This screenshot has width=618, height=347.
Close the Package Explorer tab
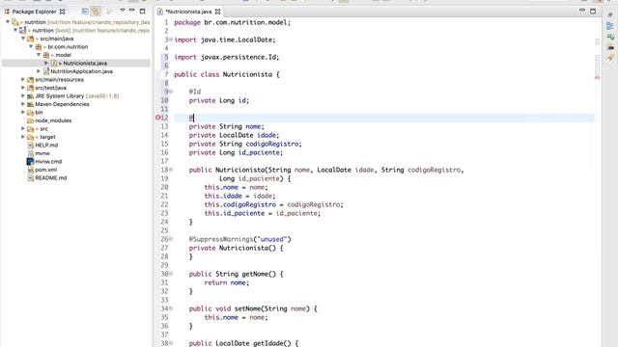click(x=62, y=12)
